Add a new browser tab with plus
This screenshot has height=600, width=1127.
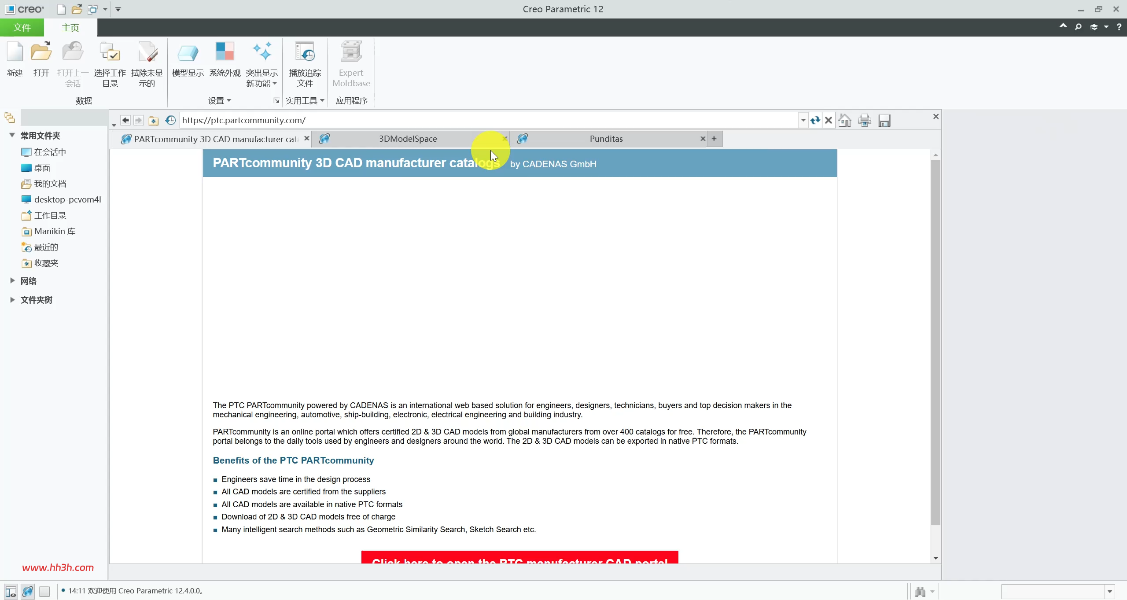tap(714, 139)
